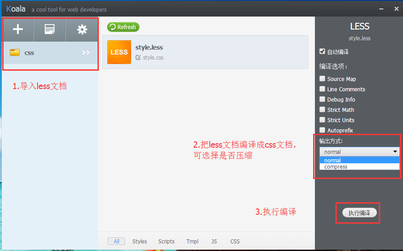The width and height of the screenshot is (403, 251).
Task: Select the orange LESS file icon
Action: pyautogui.click(x=119, y=52)
